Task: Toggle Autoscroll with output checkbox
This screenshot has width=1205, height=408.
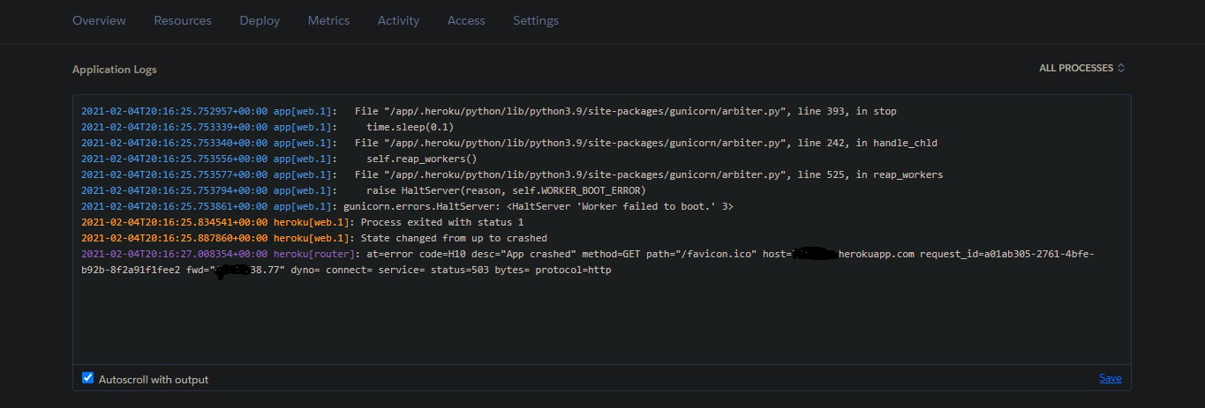Action: coord(87,378)
